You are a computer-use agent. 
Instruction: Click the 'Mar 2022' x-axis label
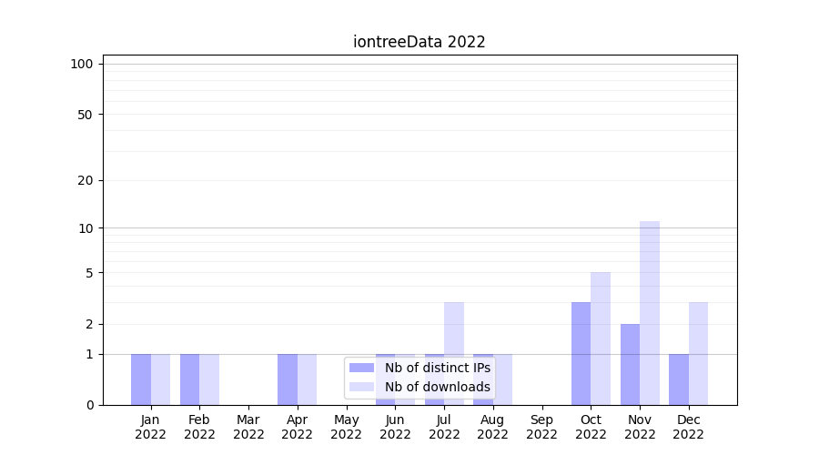(248, 427)
